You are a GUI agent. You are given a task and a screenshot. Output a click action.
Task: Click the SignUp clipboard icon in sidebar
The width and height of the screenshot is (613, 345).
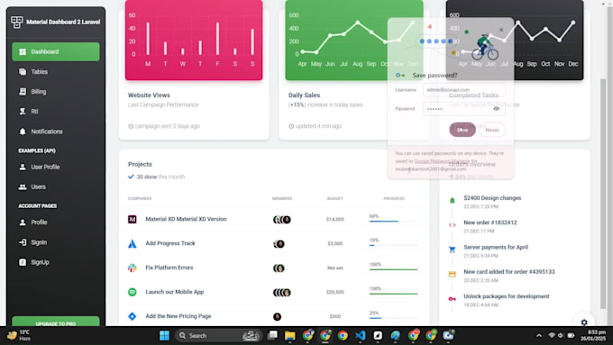pyautogui.click(x=23, y=262)
